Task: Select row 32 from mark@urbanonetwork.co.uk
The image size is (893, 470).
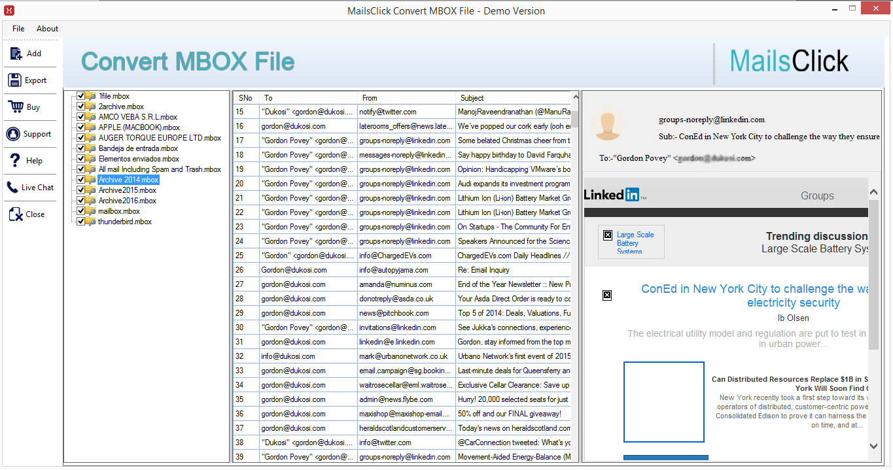Action: [402, 356]
